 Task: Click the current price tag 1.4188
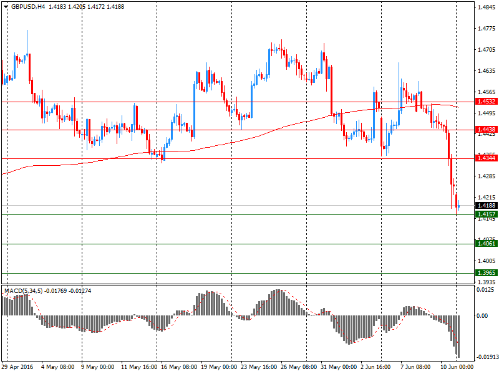(x=486, y=206)
